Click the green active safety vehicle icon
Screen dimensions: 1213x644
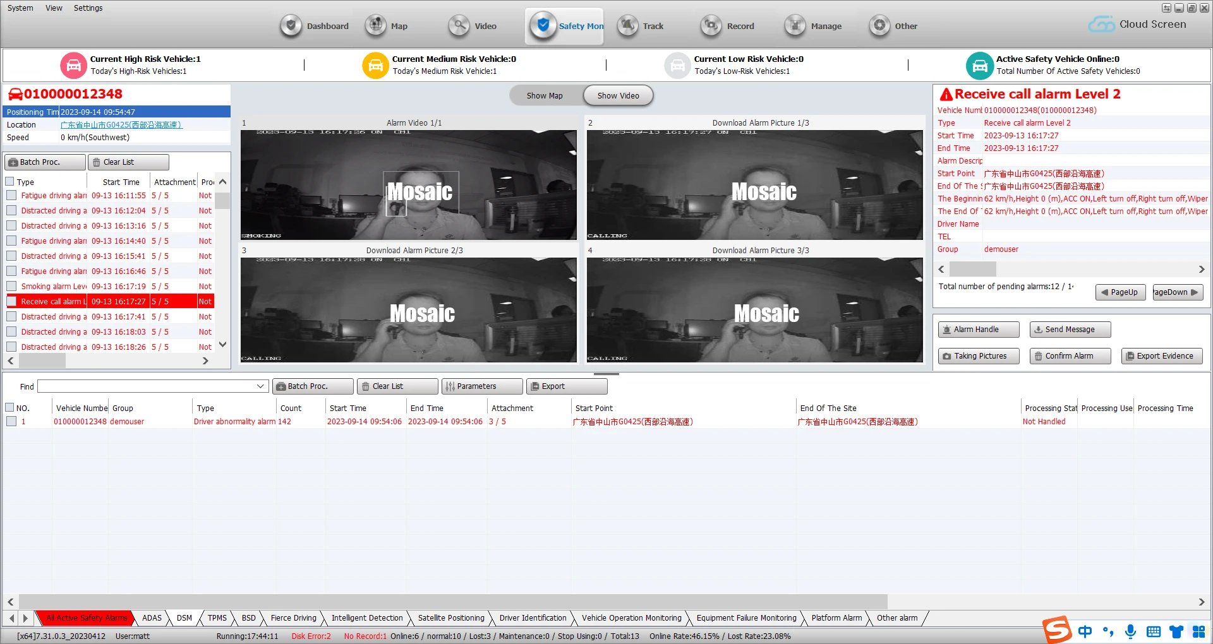[980, 65]
